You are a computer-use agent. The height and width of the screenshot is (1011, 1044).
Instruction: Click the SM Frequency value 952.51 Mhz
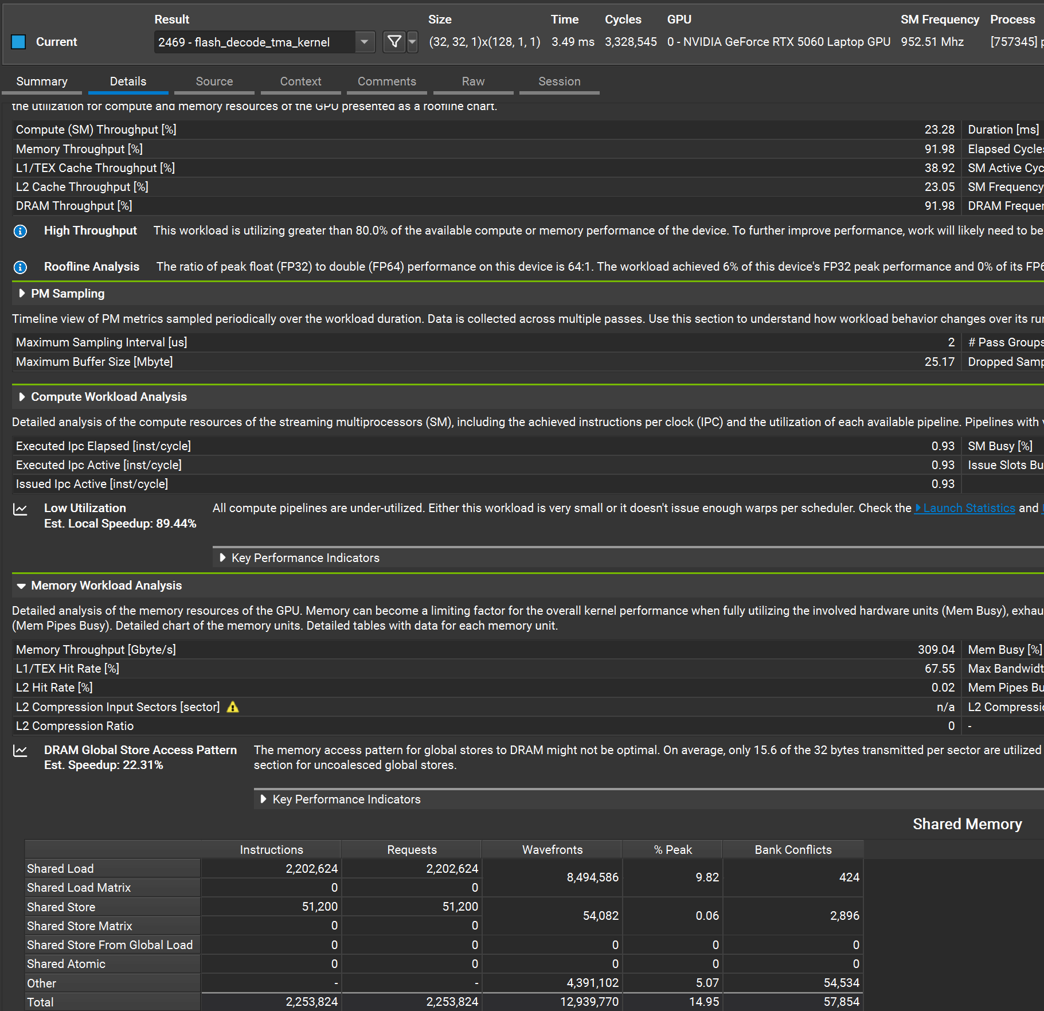tap(932, 42)
